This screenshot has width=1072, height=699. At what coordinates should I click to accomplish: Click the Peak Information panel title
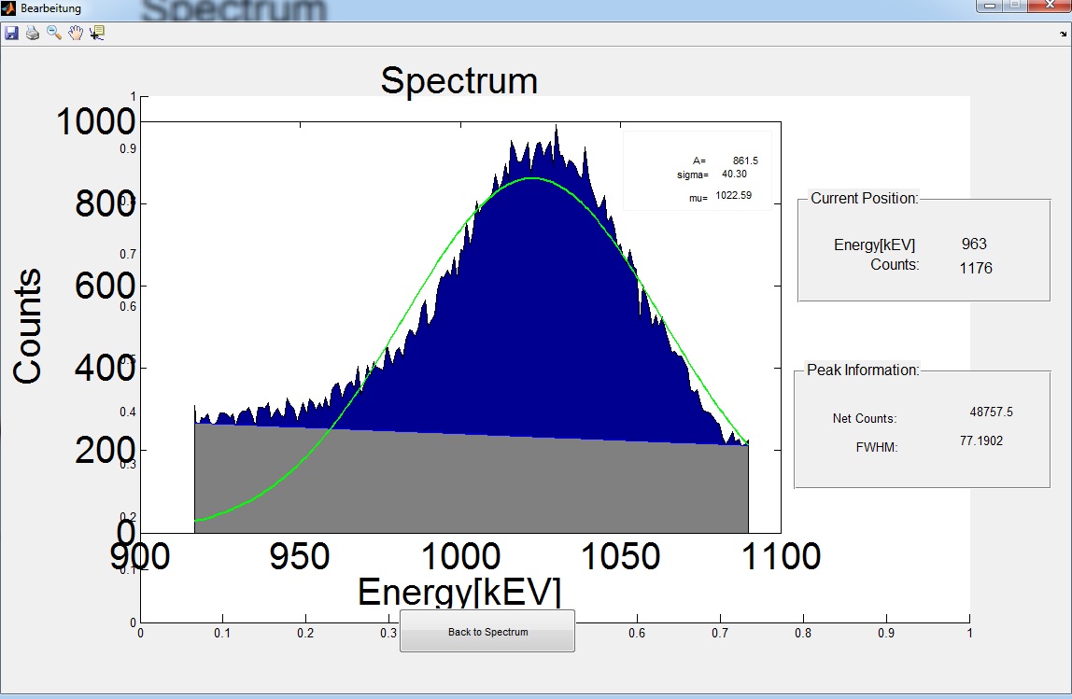coord(862,370)
